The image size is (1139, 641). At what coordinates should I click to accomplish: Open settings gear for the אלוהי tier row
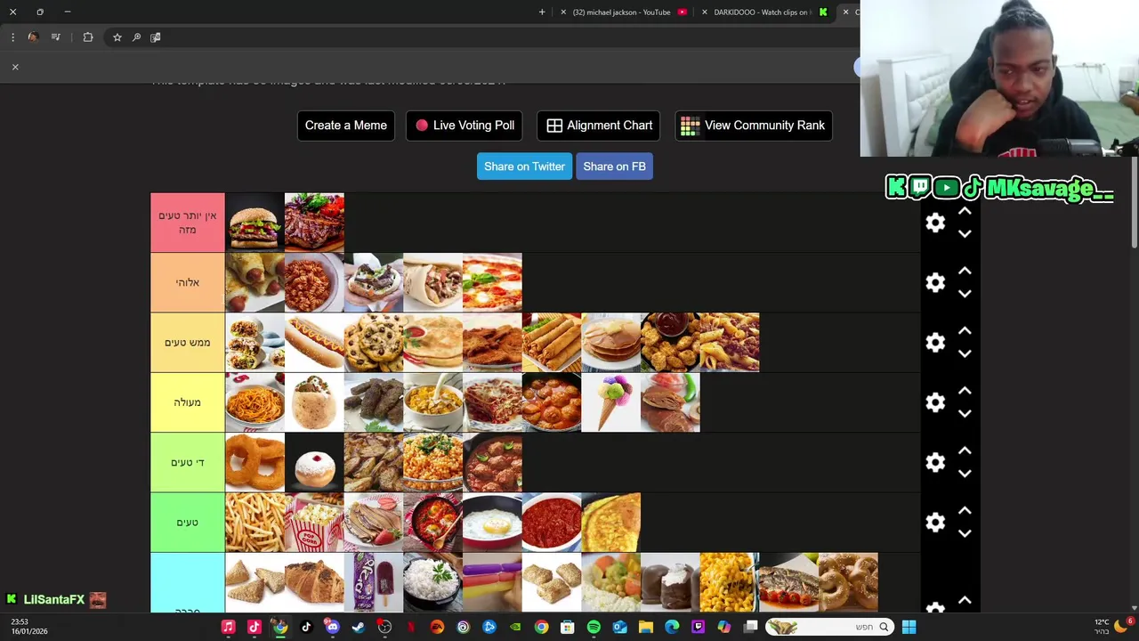(x=935, y=282)
